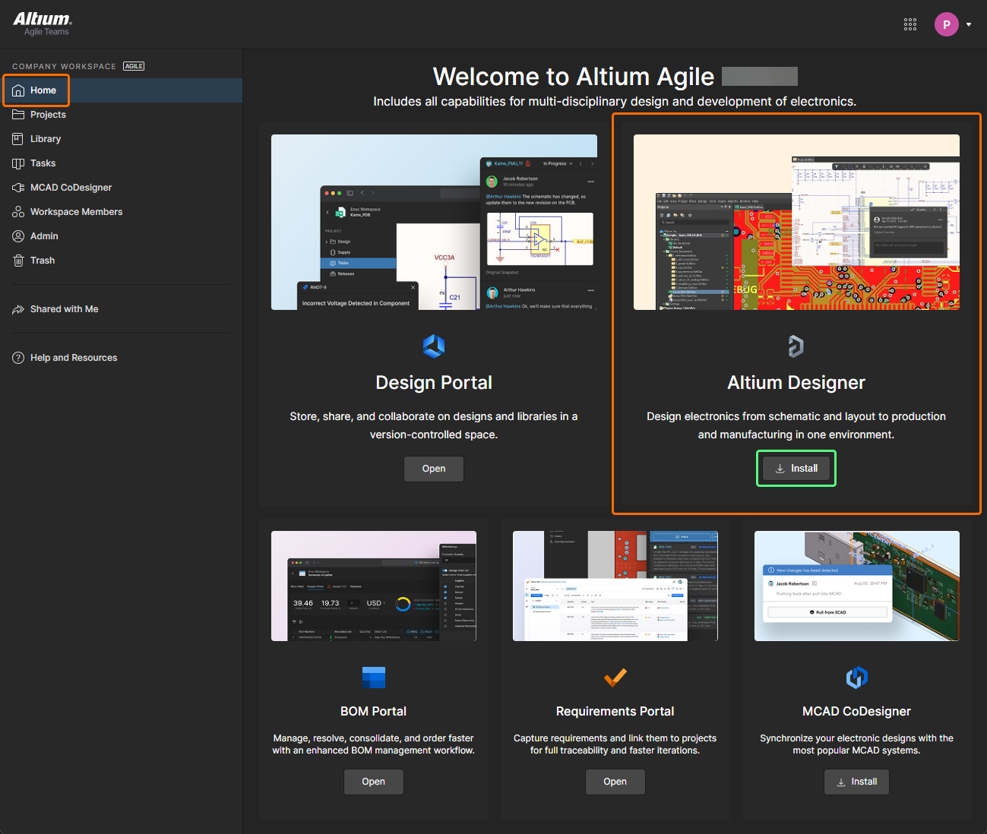Click the Altium Designer logo icon

(796, 346)
